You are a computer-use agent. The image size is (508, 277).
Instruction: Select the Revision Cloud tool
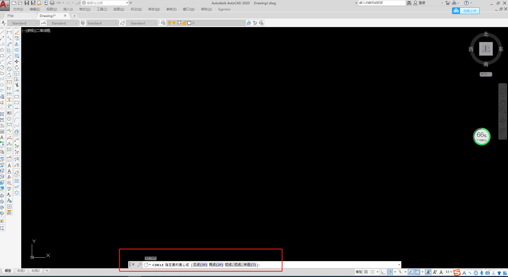(x=2, y=73)
